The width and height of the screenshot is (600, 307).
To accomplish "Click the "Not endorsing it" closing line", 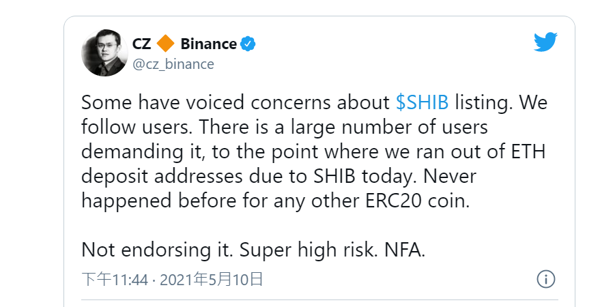I will [x=157, y=250].
